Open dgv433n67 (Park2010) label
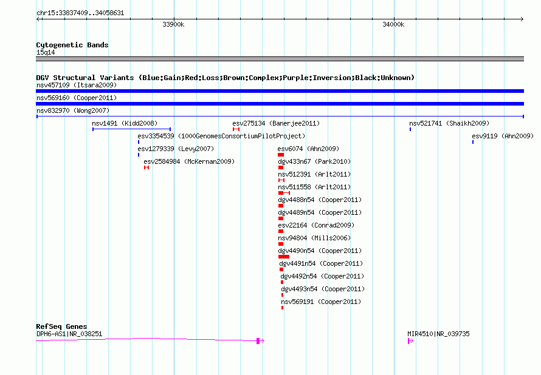This screenshot has width=541, height=375. coord(314,161)
